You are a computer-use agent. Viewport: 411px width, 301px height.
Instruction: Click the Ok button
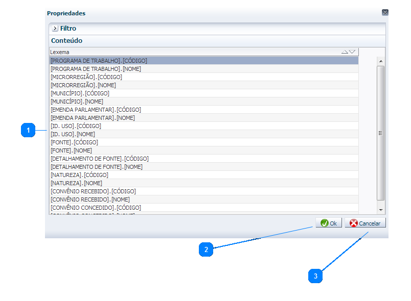328,223
